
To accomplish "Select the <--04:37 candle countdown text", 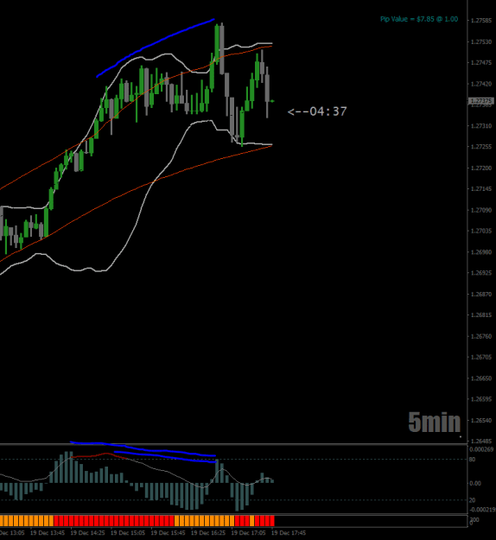I will coord(317,111).
